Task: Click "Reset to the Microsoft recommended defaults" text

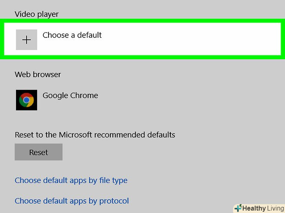Action: (x=95, y=135)
